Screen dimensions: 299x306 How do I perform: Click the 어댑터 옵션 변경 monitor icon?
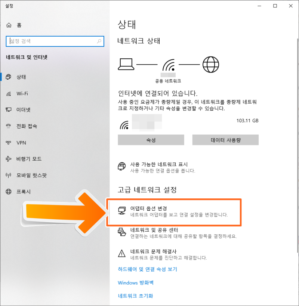[122, 211]
